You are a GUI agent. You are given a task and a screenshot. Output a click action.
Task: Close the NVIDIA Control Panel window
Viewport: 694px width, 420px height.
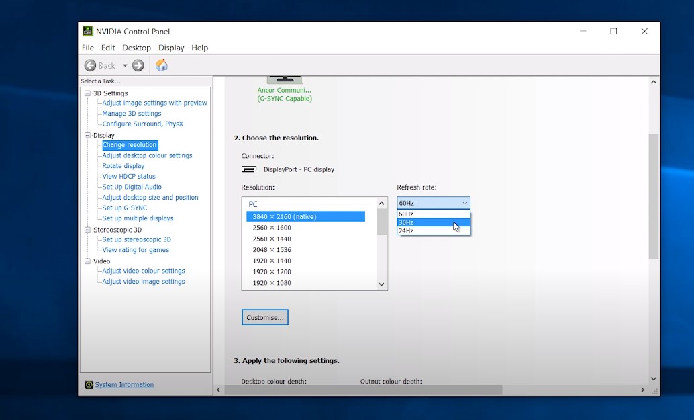tap(644, 32)
